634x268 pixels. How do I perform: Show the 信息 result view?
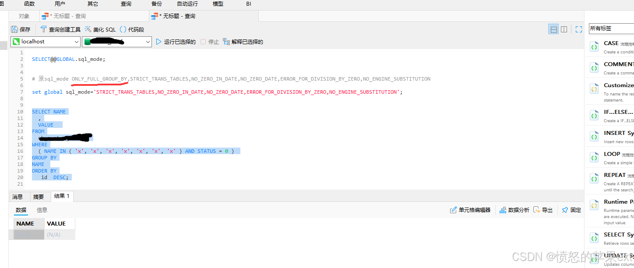[x=42, y=210]
